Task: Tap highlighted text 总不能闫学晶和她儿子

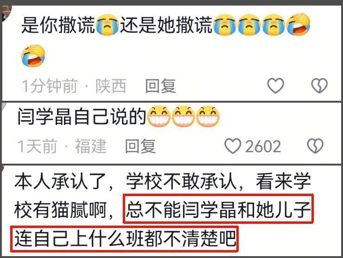Action: point(218,209)
